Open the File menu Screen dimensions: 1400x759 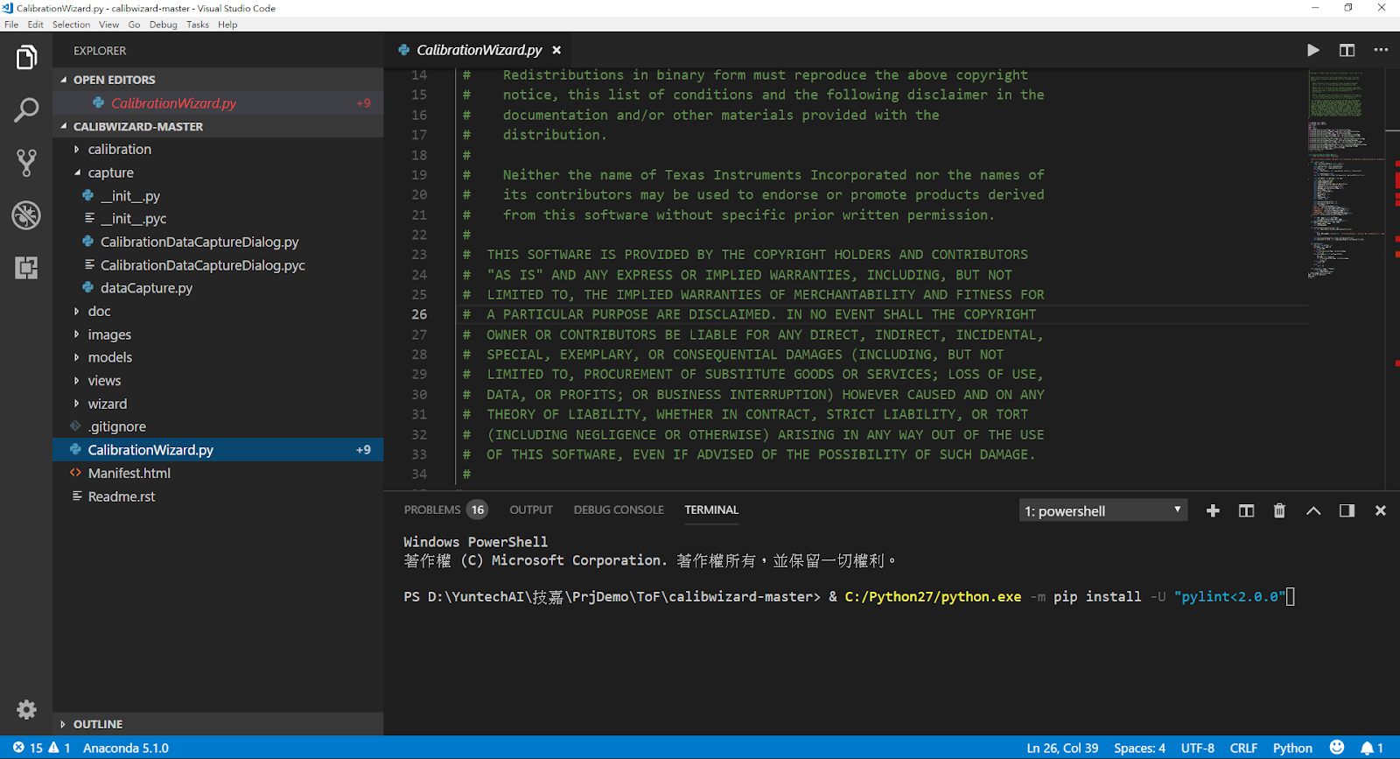pyautogui.click(x=11, y=25)
